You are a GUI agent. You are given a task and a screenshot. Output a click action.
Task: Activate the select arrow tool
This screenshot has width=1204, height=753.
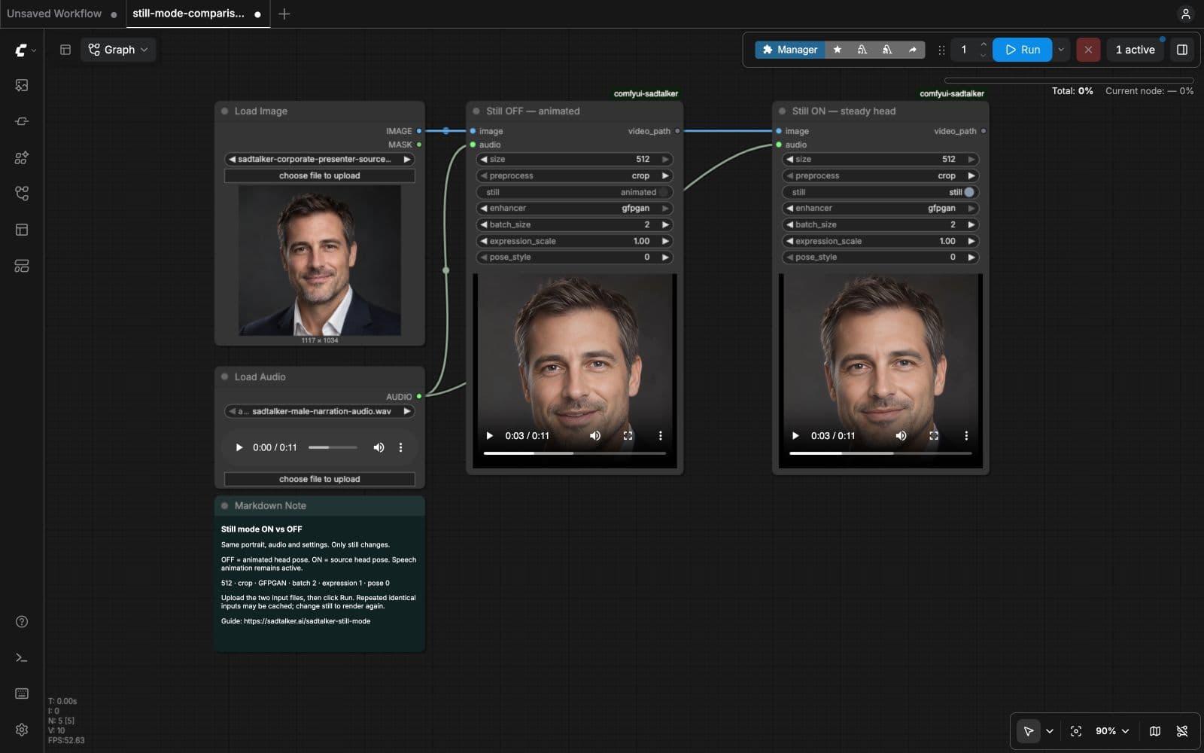click(1028, 730)
